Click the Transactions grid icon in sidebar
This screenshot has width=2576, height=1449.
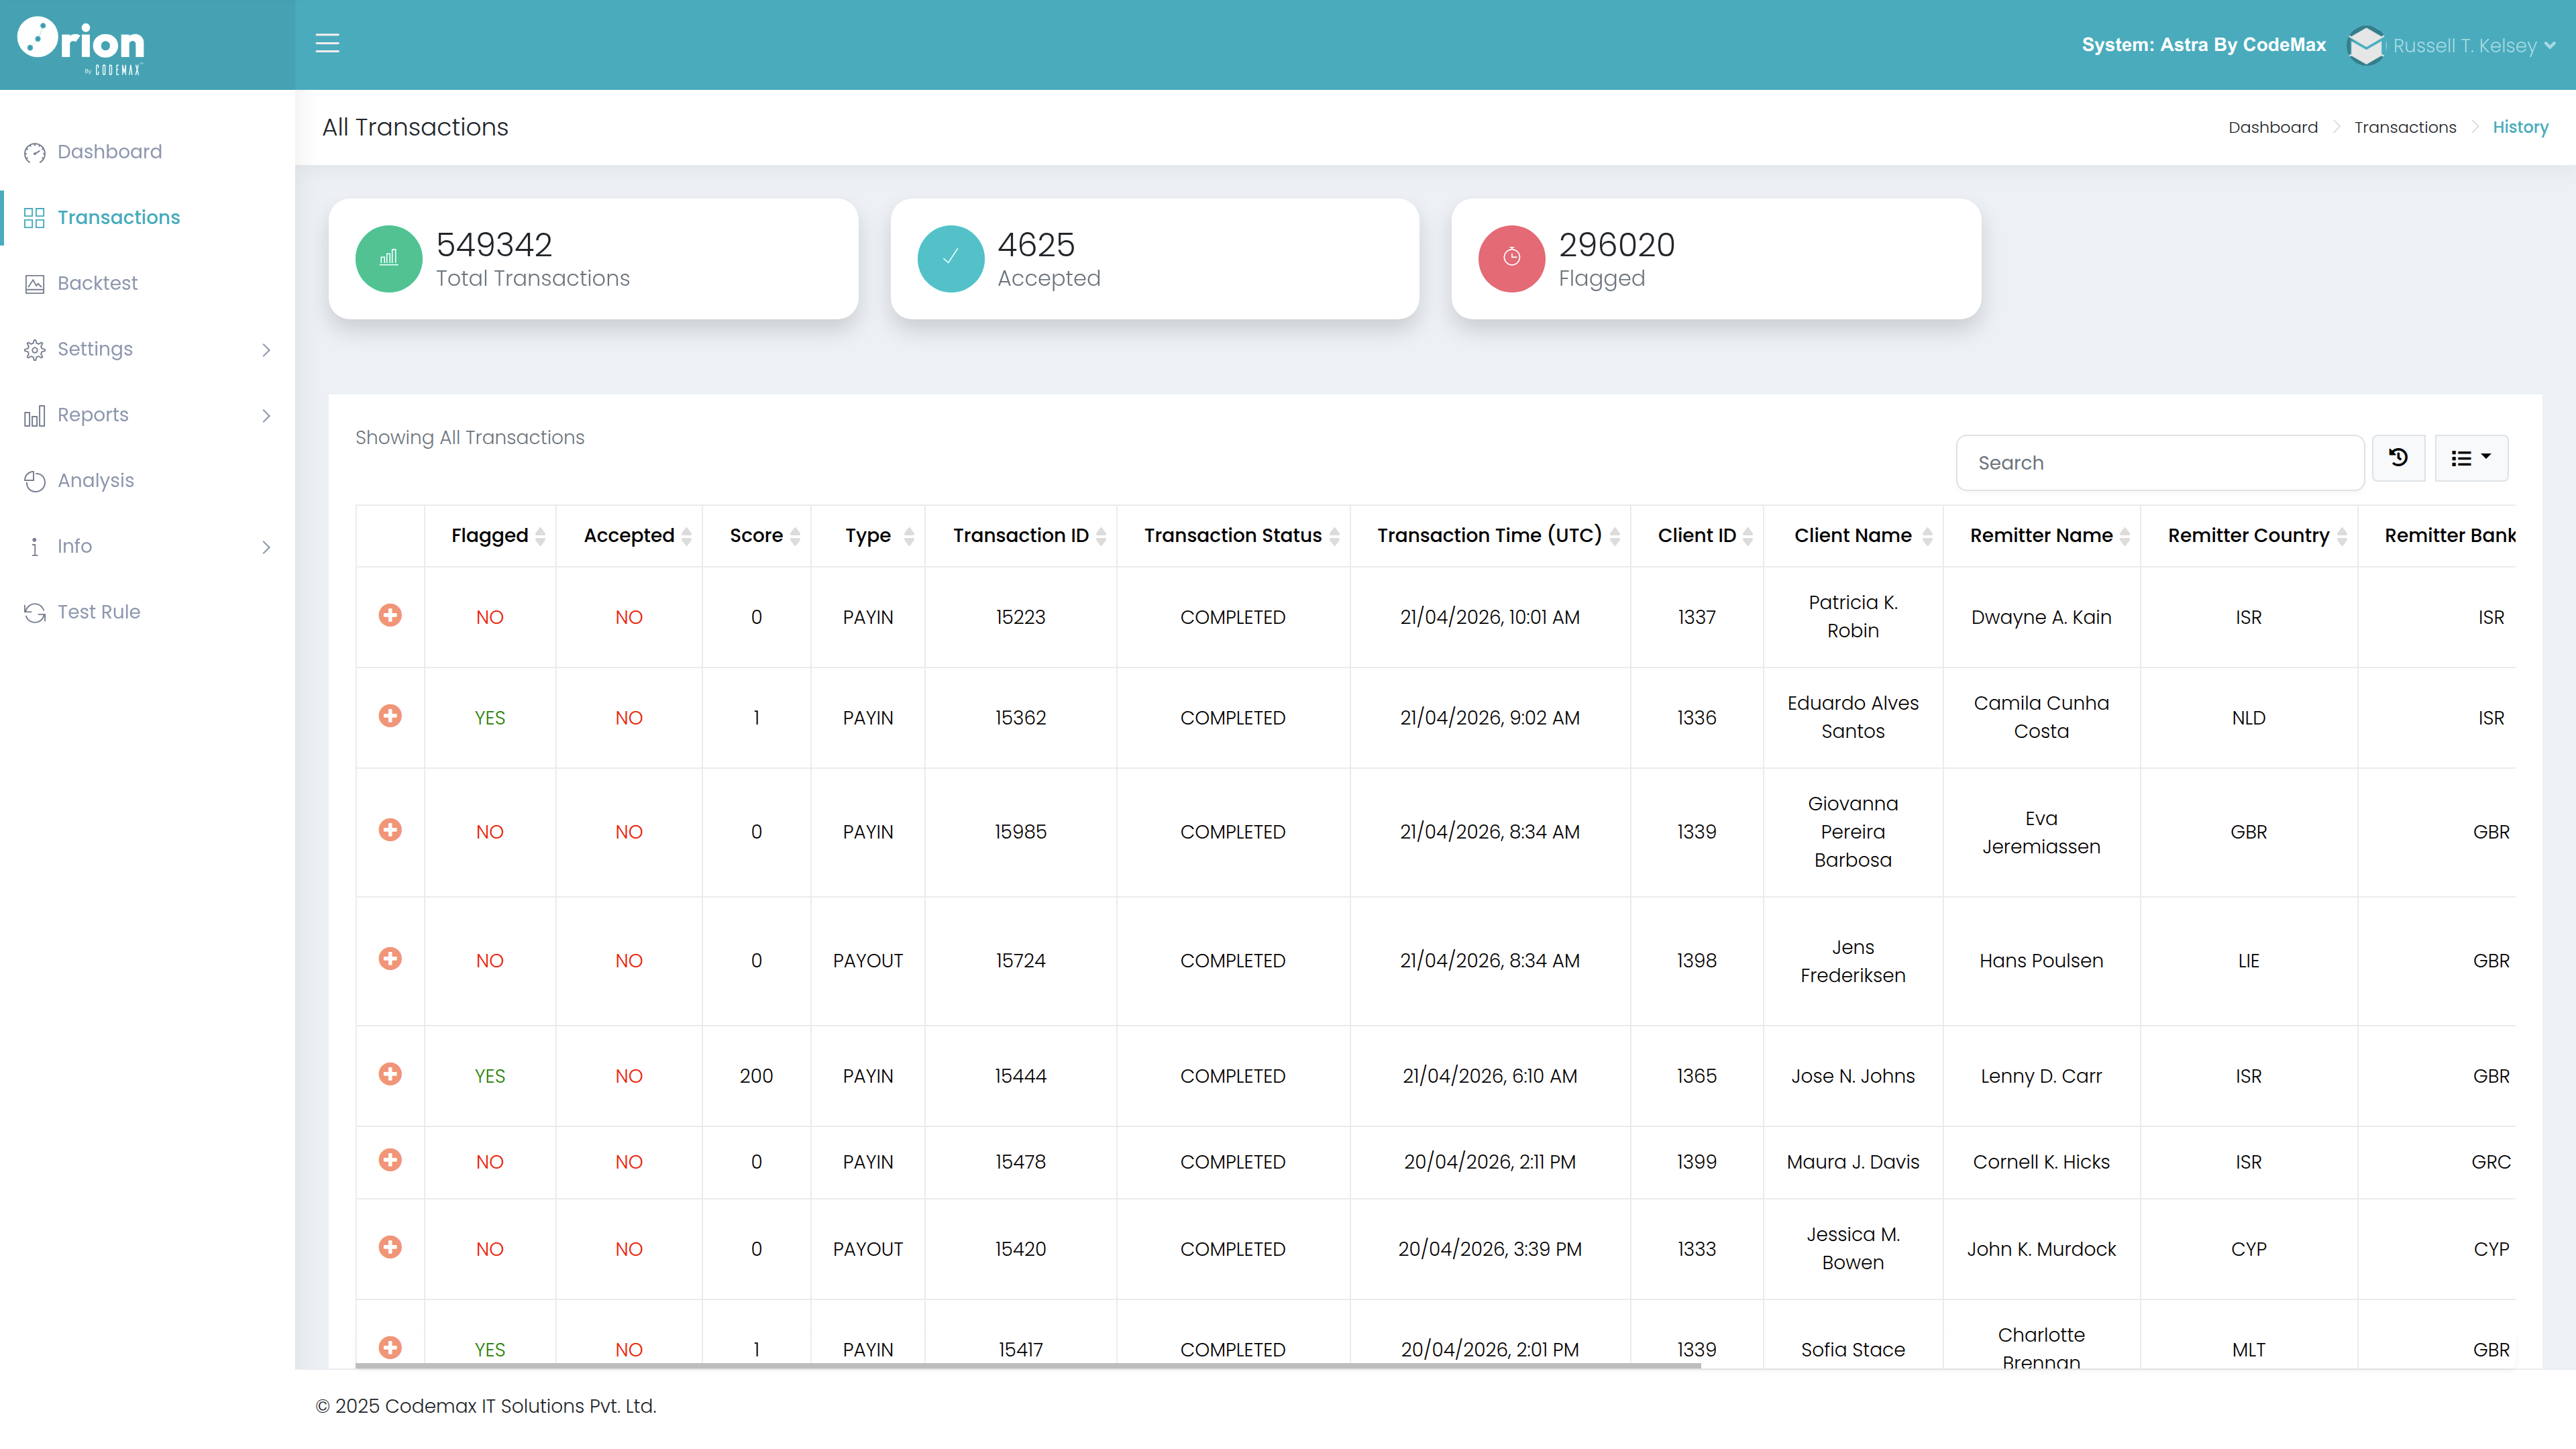[35, 218]
